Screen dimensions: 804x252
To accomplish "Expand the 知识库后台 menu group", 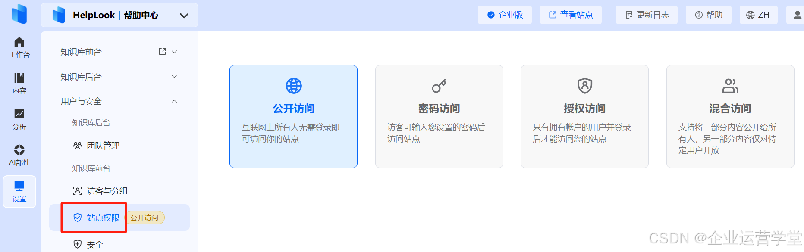I will pos(119,77).
